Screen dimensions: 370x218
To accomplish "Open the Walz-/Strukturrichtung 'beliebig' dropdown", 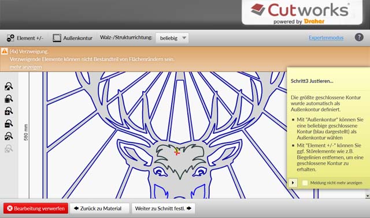I will coord(172,38).
